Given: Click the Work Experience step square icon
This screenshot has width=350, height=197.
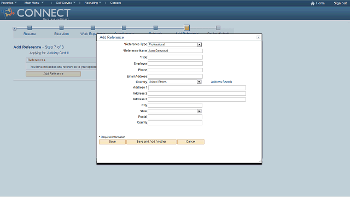Looking at the screenshot, I should (x=93, y=28).
